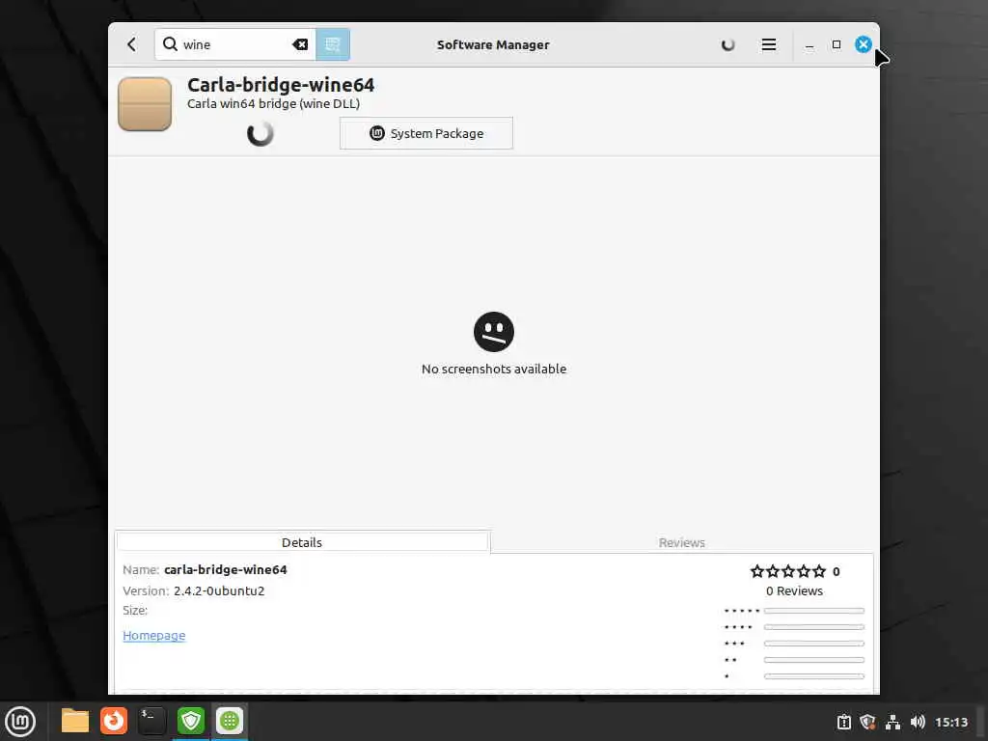The image size is (988, 741).
Task: Click version text '2.4.2-0ubuntu2'
Action: pyautogui.click(x=219, y=591)
